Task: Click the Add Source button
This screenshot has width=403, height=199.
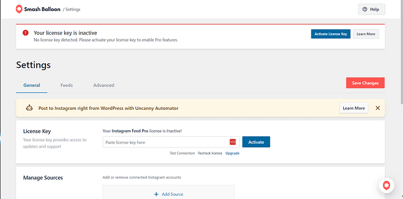Action: 169,194
